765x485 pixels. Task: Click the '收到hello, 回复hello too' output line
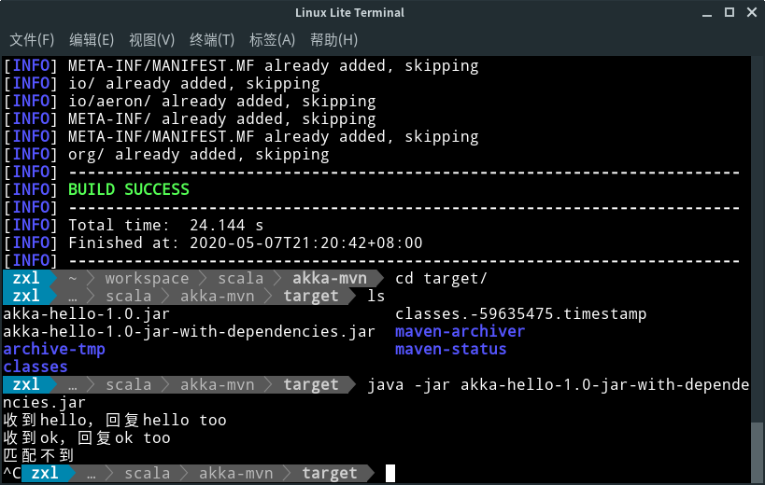tap(115, 420)
